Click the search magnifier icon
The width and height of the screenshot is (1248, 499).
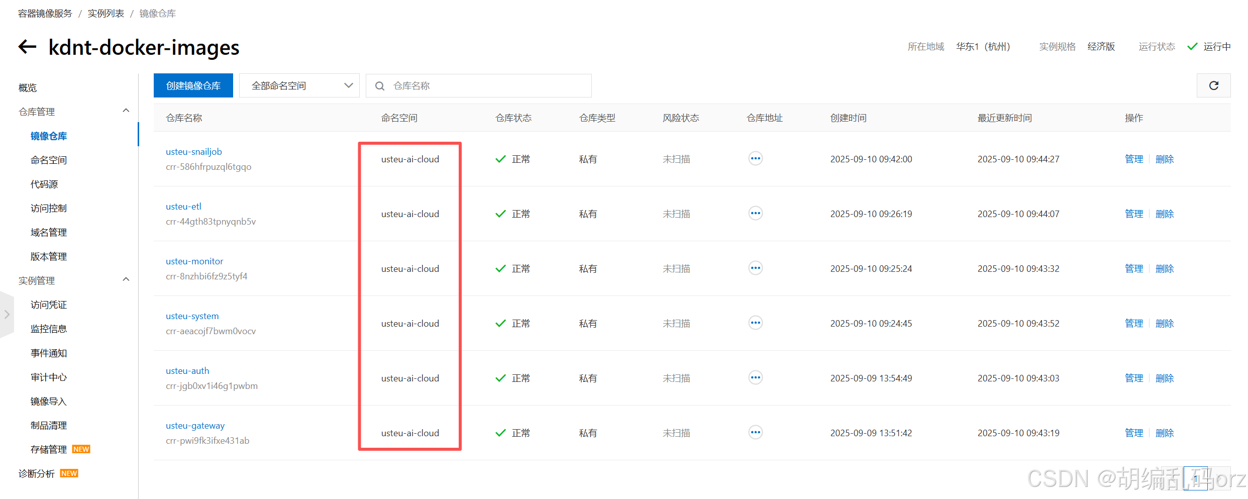pos(380,86)
